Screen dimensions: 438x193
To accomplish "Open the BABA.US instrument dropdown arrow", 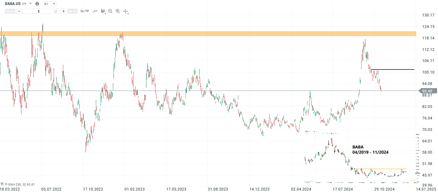I will [x=30, y=4].
